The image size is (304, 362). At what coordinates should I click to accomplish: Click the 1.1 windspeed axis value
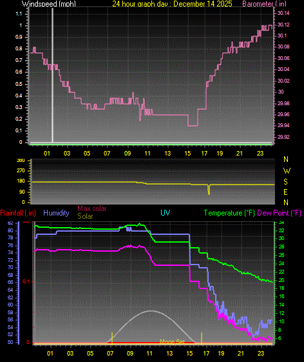point(19,14)
